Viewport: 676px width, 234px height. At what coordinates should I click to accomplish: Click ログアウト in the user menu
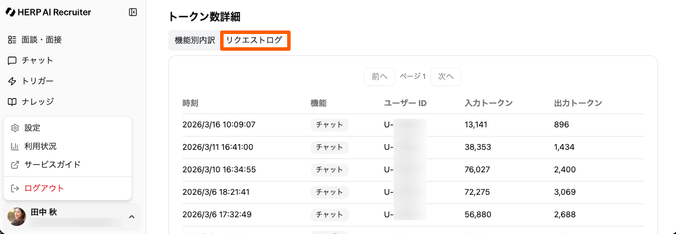point(44,188)
